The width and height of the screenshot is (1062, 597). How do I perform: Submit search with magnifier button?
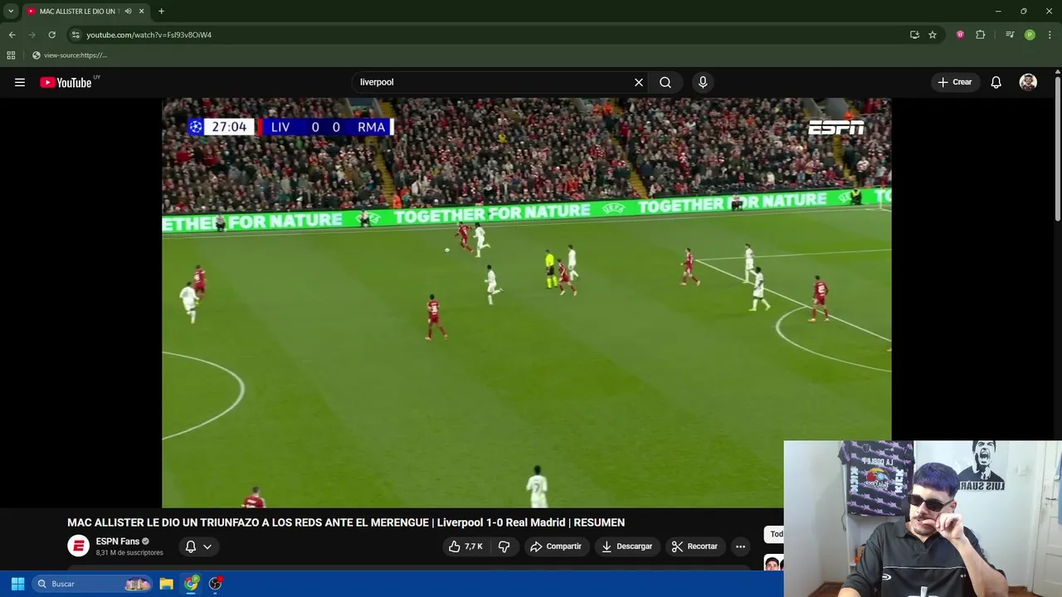pyautogui.click(x=665, y=82)
